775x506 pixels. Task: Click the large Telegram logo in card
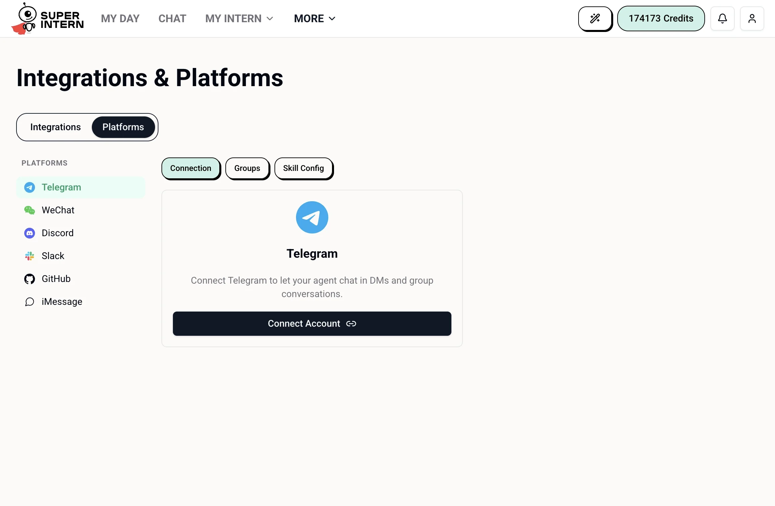[x=312, y=217]
